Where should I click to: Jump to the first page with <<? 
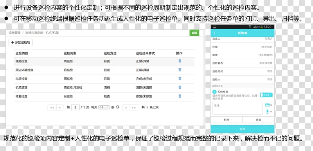pyautogui.click(x=52, y=107)
